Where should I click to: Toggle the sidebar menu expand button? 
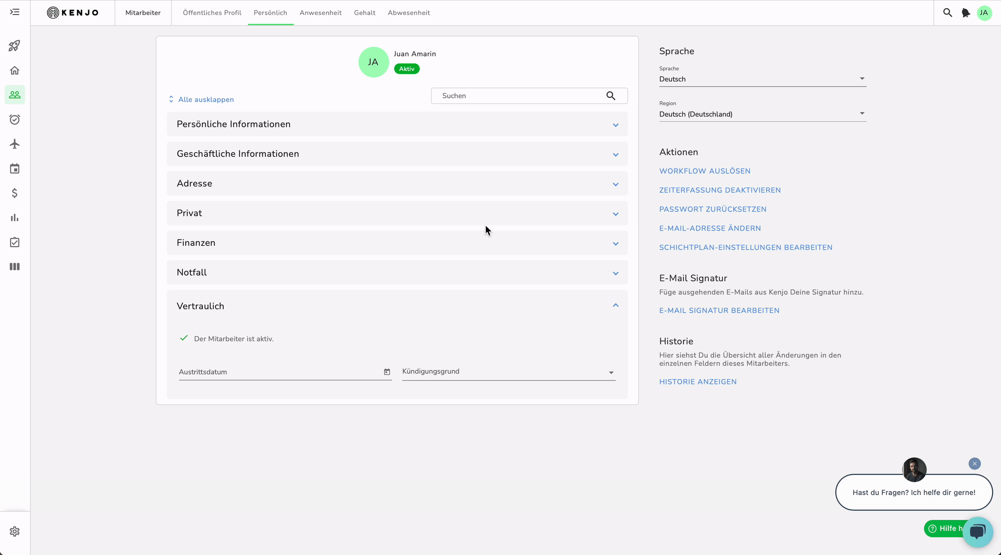point(15,12)
